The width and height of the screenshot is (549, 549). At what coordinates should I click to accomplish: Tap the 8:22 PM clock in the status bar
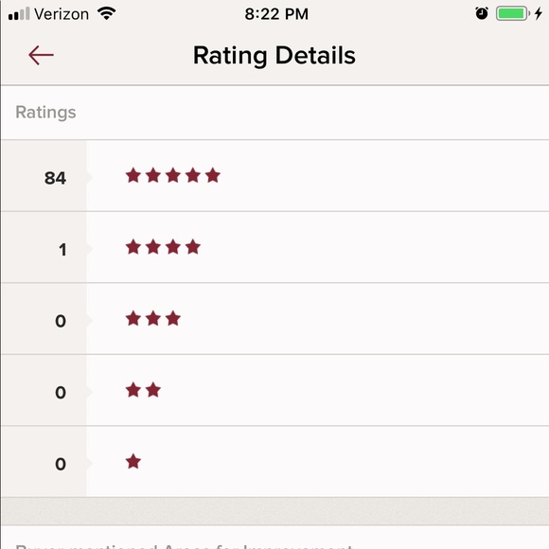276,14
